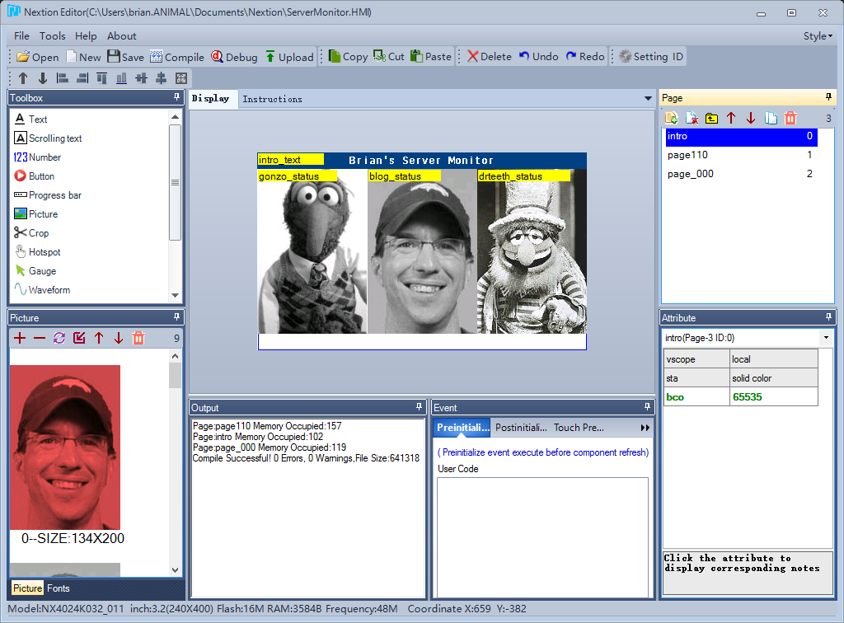Screen dimensions: 844x623
Task: Bring component to top with up arrow
Action: point(23,78)
